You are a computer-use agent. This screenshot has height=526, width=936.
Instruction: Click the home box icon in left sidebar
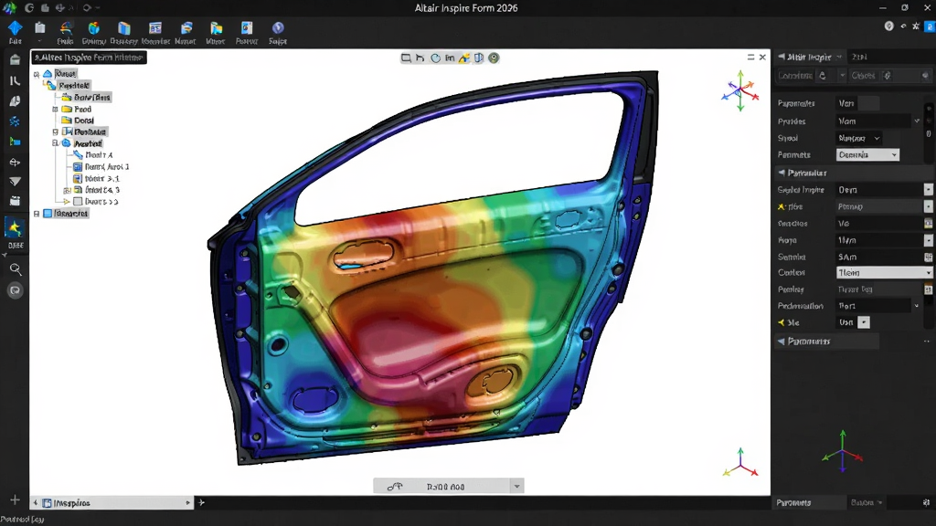(x=15, y=59)
